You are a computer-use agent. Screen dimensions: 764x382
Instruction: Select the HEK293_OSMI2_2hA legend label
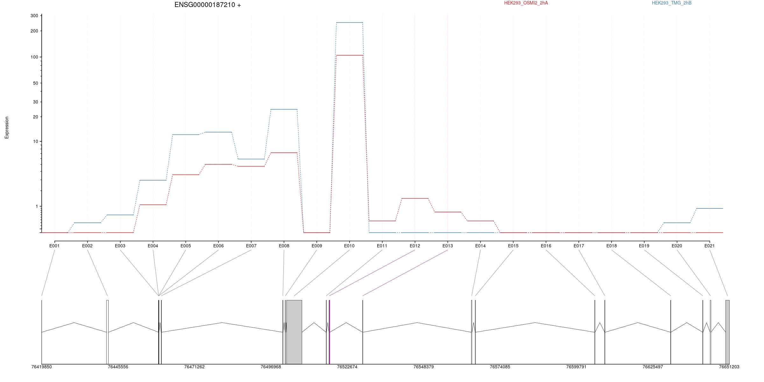(x=526, y=3)
